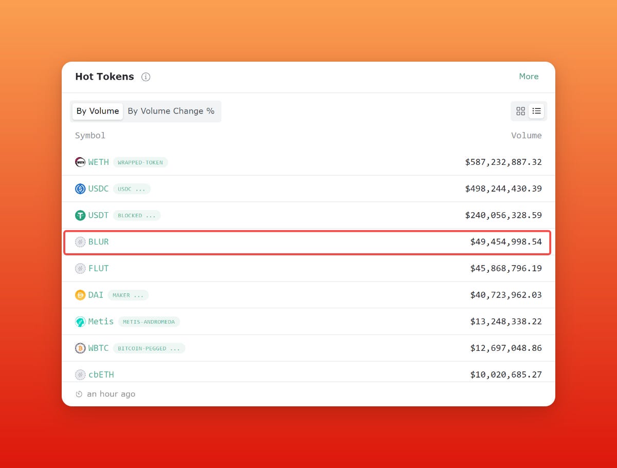Click the Metis volume $13,248,338.22
Screen dimensions: 617x468
506,322
